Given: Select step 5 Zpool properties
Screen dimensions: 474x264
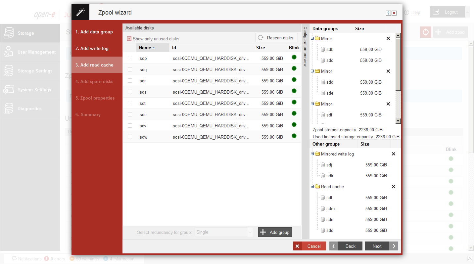Looking at the screenshot, I should 97,98.
